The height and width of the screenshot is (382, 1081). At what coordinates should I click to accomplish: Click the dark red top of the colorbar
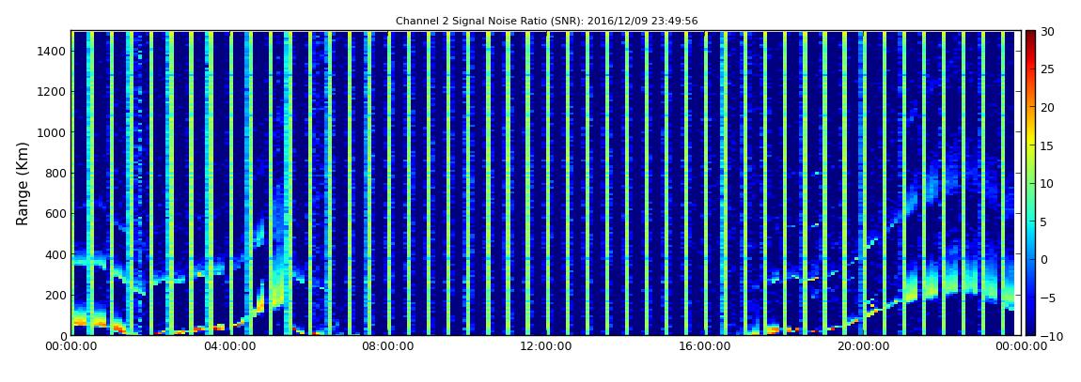point(1030,36)
